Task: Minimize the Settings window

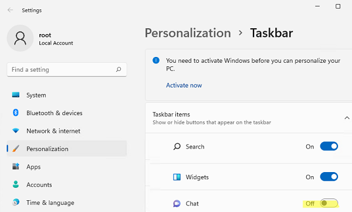Action: point(317,6)
